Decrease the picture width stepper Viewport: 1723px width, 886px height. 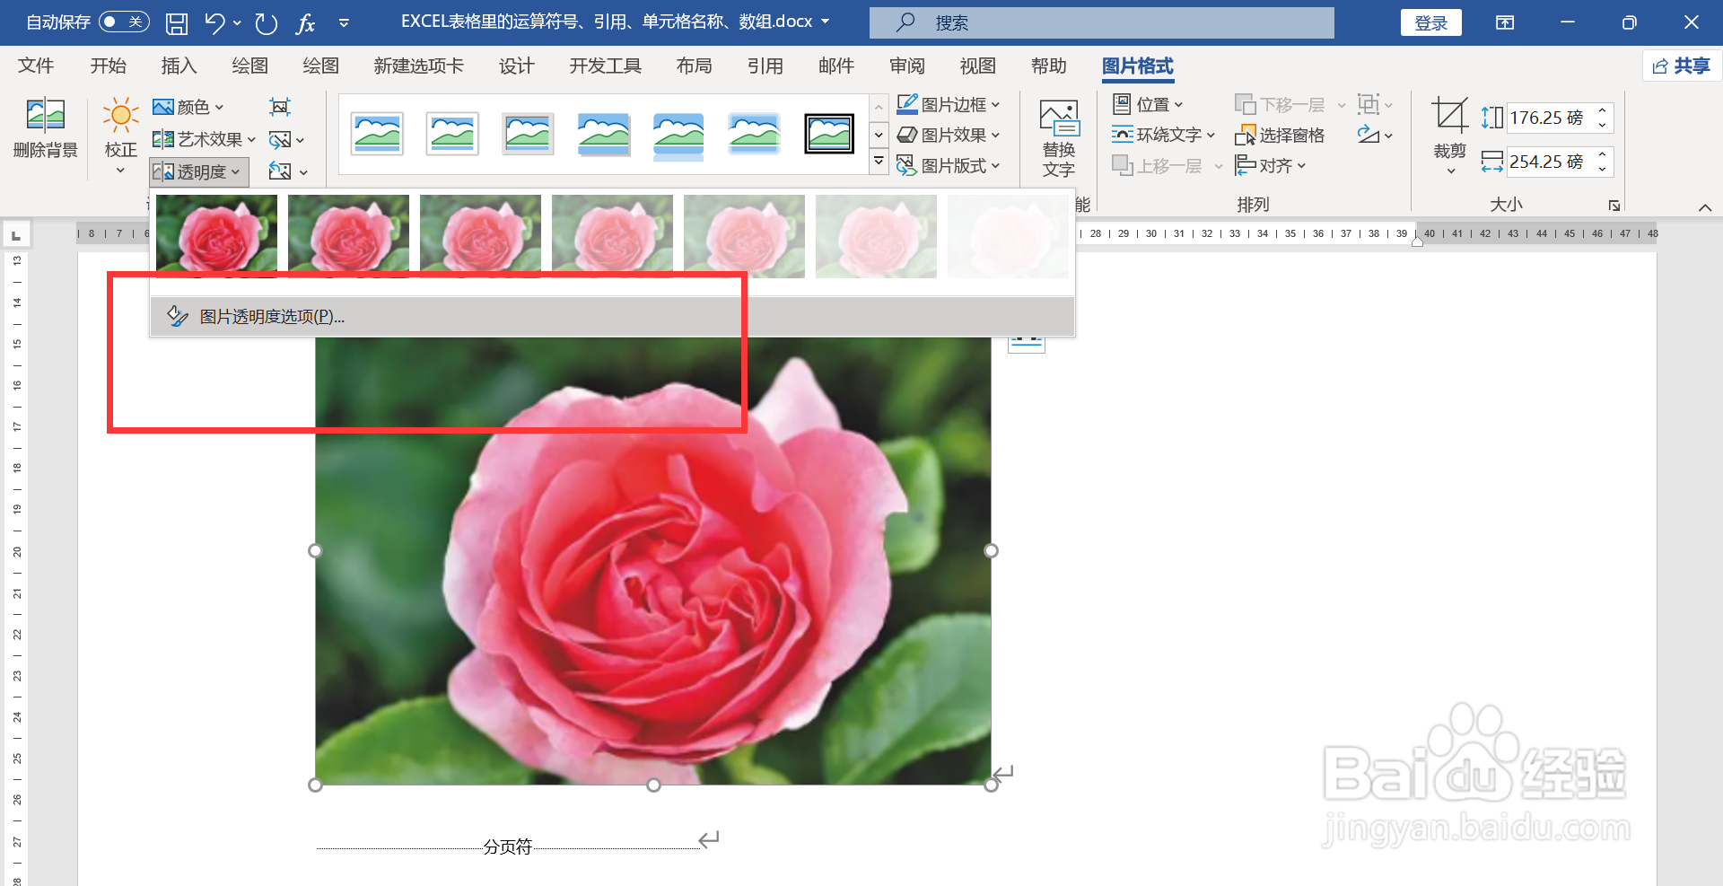click(1603, 169)
